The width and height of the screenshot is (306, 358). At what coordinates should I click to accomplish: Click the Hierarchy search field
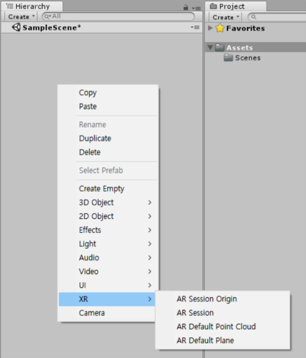[x=118, y=16]
